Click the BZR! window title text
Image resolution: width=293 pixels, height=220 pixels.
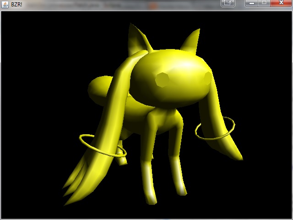(16, 5)
